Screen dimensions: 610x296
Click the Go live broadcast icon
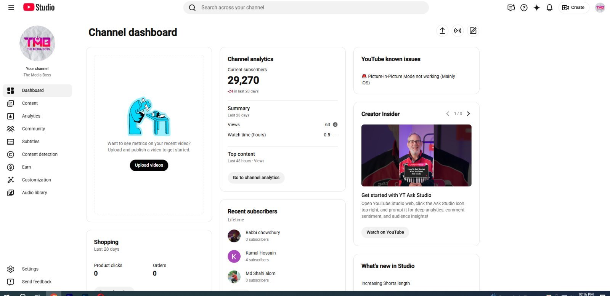pyautogui.click(x=457, y=31)
